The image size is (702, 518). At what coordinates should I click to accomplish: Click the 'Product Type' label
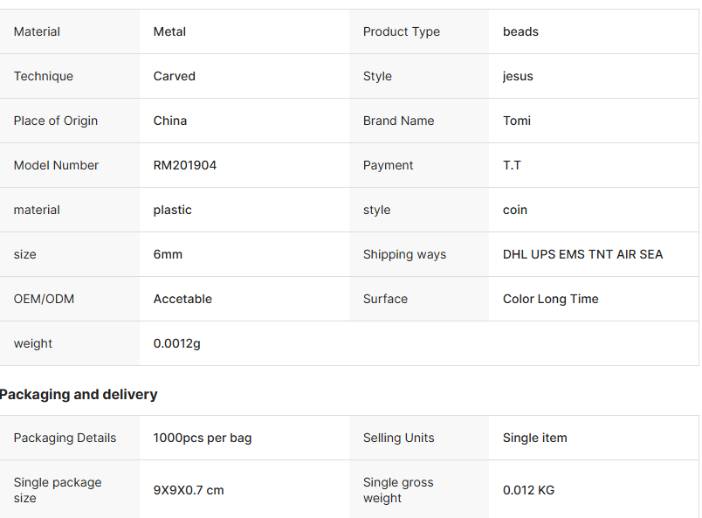[x=402, y=31]
